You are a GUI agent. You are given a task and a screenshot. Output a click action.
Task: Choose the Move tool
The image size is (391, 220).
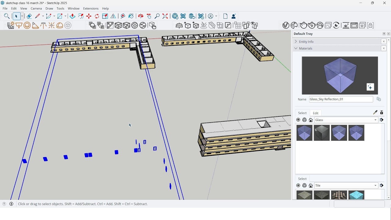[x=89, y=16]
